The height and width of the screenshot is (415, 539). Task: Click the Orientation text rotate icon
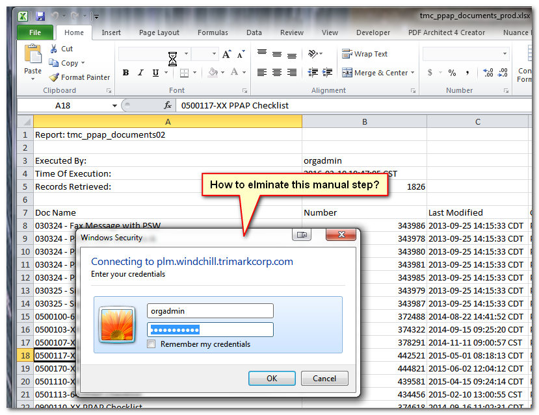(x=313, y=53)
